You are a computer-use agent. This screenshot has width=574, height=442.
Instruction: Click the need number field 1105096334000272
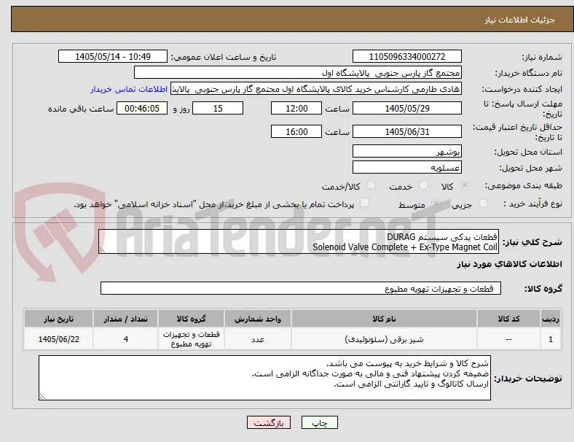pyautogui.click(x=406, y=56)
